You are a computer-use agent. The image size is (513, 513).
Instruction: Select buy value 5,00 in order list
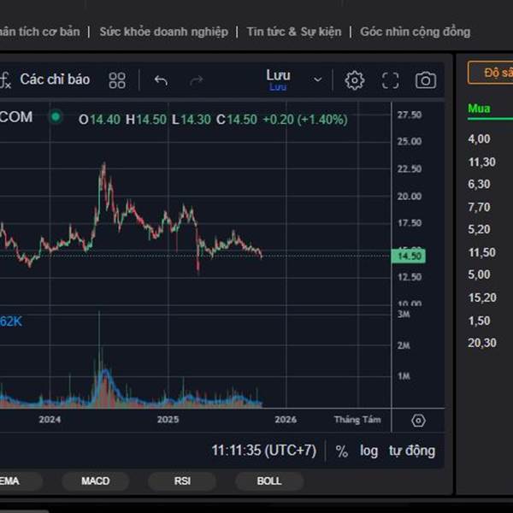click(x=479, y=274)
